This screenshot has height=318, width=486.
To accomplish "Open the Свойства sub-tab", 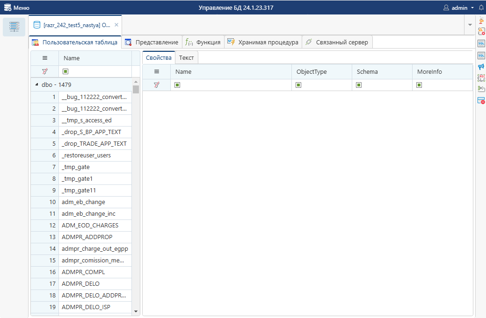I will pyautogui.click(x=159, y=57).
